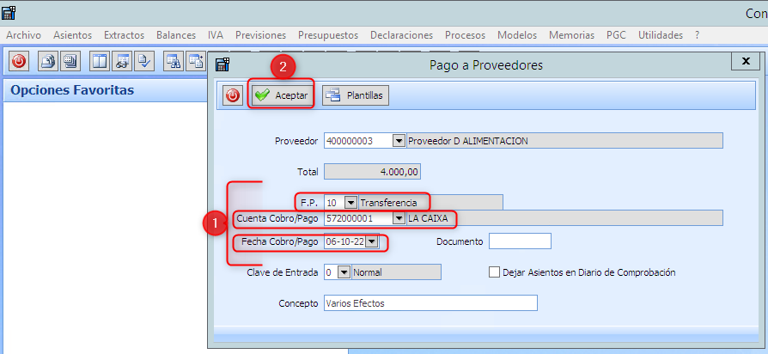The height and width of the screenshot is (354, 768).
Task: Click the red exit icon in Pago a Proveedores dialog
Action: click(x=233, y=95)
